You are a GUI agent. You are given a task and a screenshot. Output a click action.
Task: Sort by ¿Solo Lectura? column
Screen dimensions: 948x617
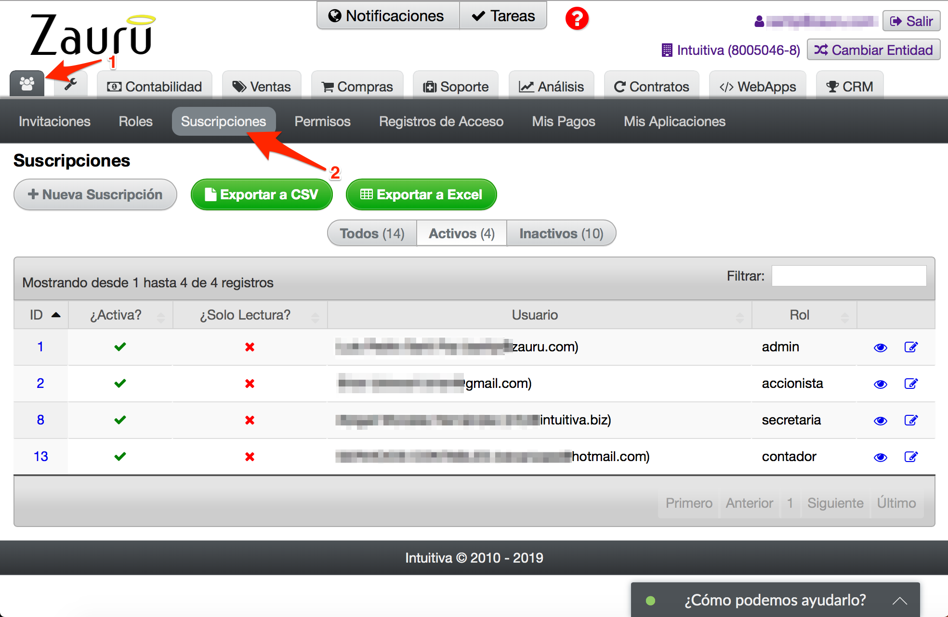[250, 315]
